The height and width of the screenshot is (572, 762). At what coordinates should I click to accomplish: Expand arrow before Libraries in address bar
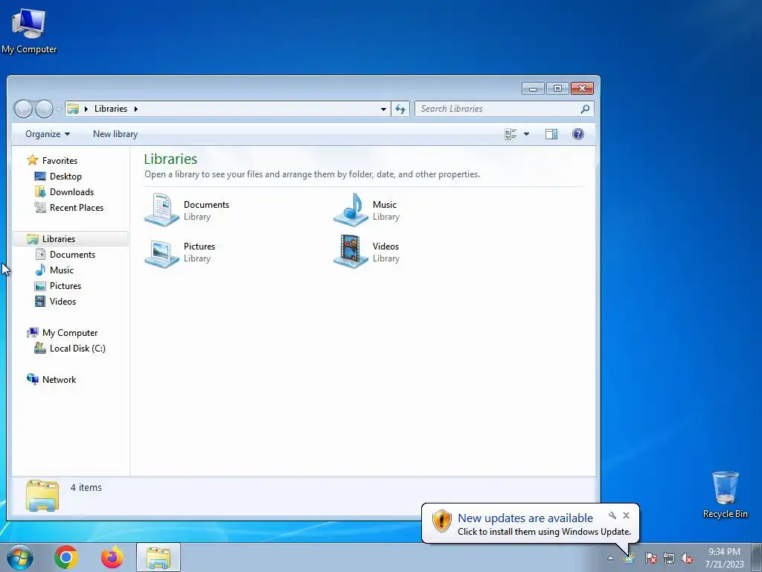point(86,109)
